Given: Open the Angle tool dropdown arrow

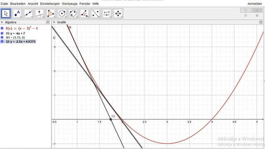Looking at the screenshot, I should [x=88, y=17].
